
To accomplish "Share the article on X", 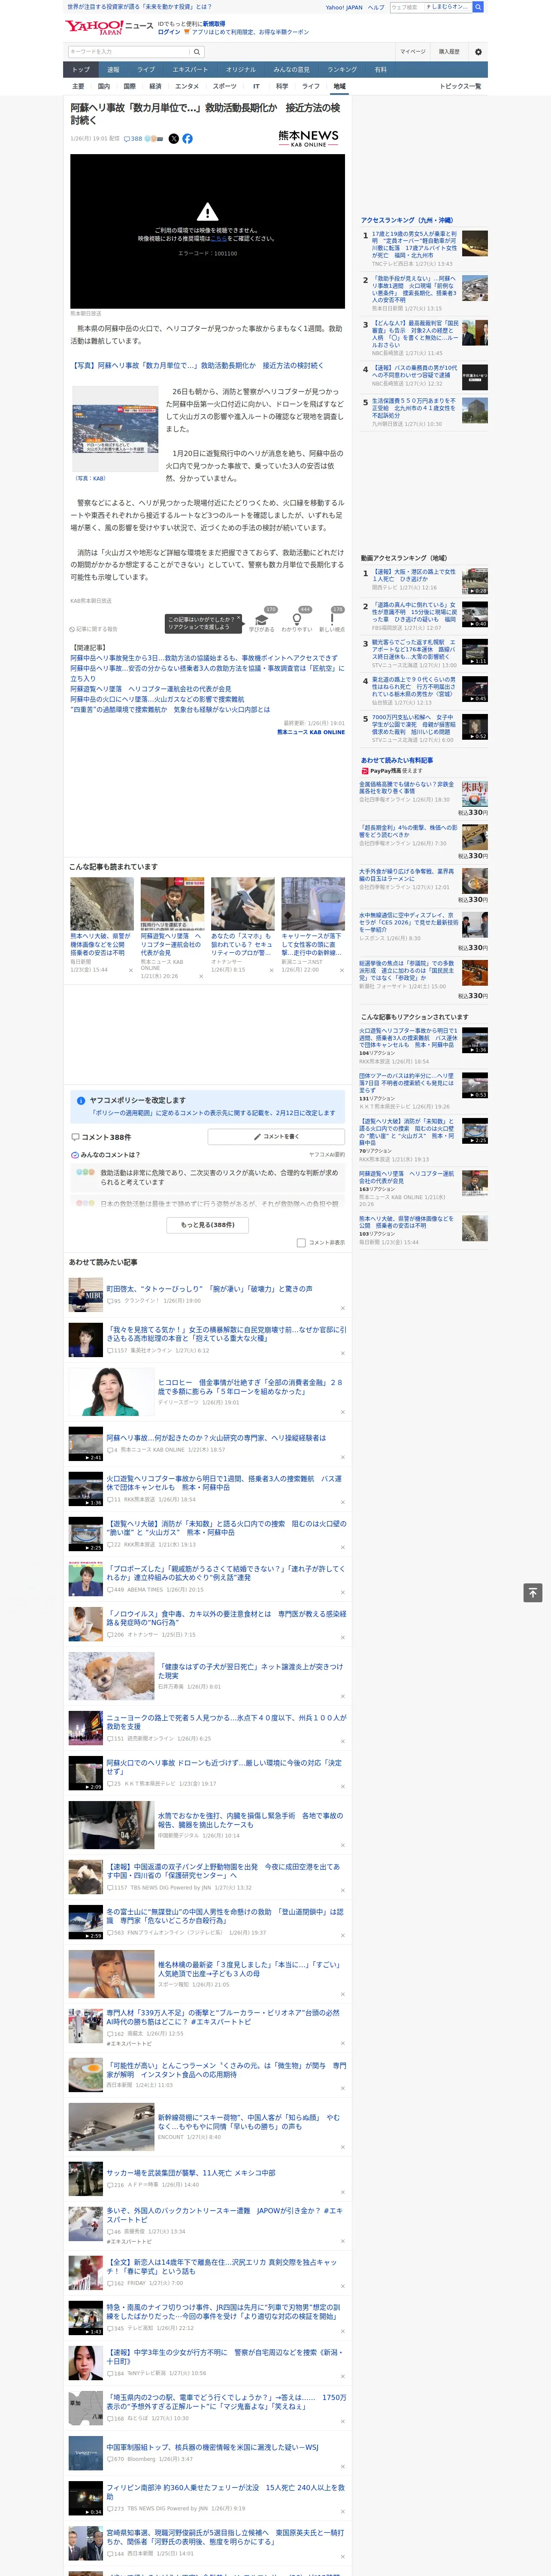I will [174, 139].
